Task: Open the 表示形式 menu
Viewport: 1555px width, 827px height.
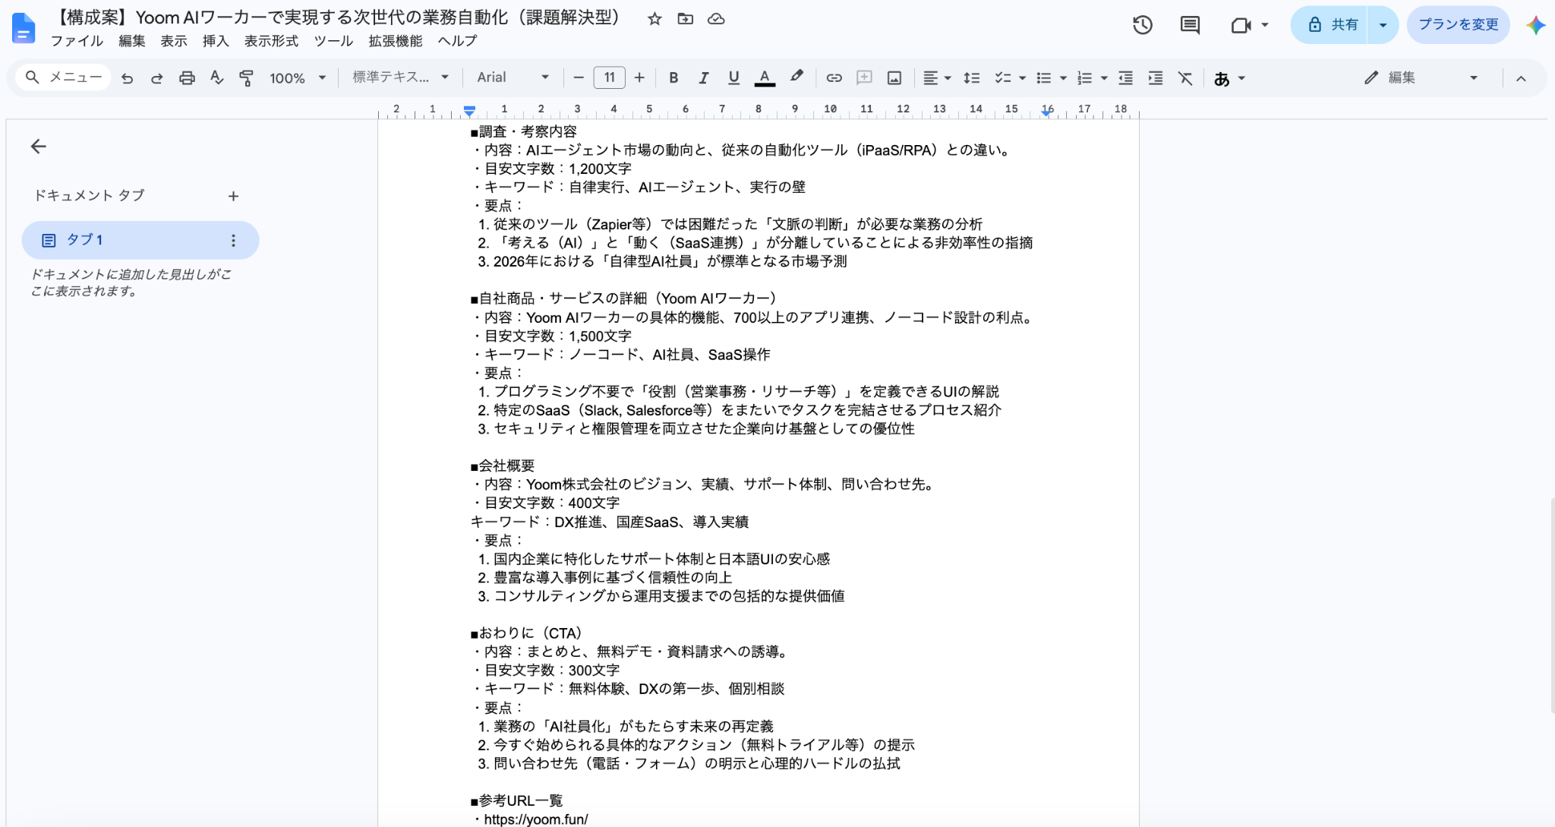Action: tap(271, 41)
